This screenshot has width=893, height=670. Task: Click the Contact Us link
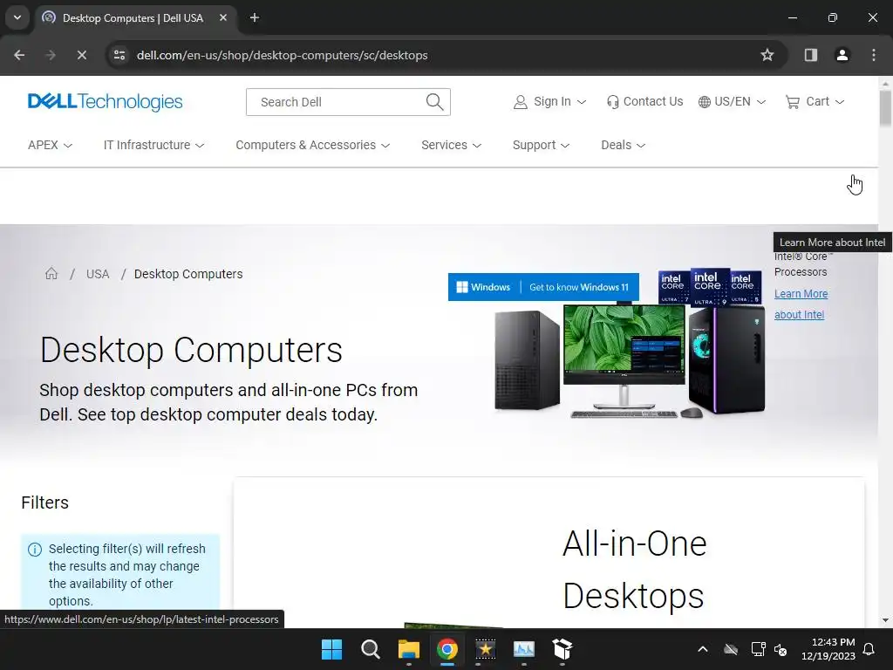[x=644, y=101]
